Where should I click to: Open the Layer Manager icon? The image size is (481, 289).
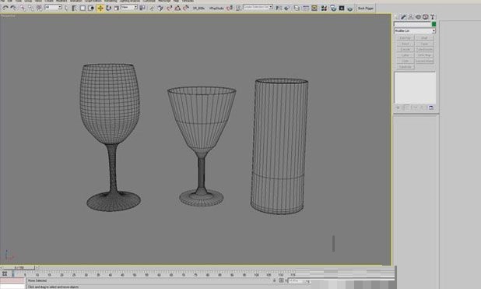click(297, 8)
